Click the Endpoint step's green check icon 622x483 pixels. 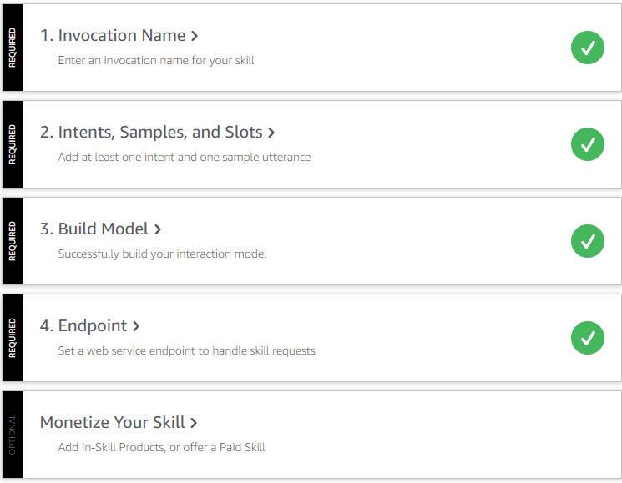(x=587, y=338)
